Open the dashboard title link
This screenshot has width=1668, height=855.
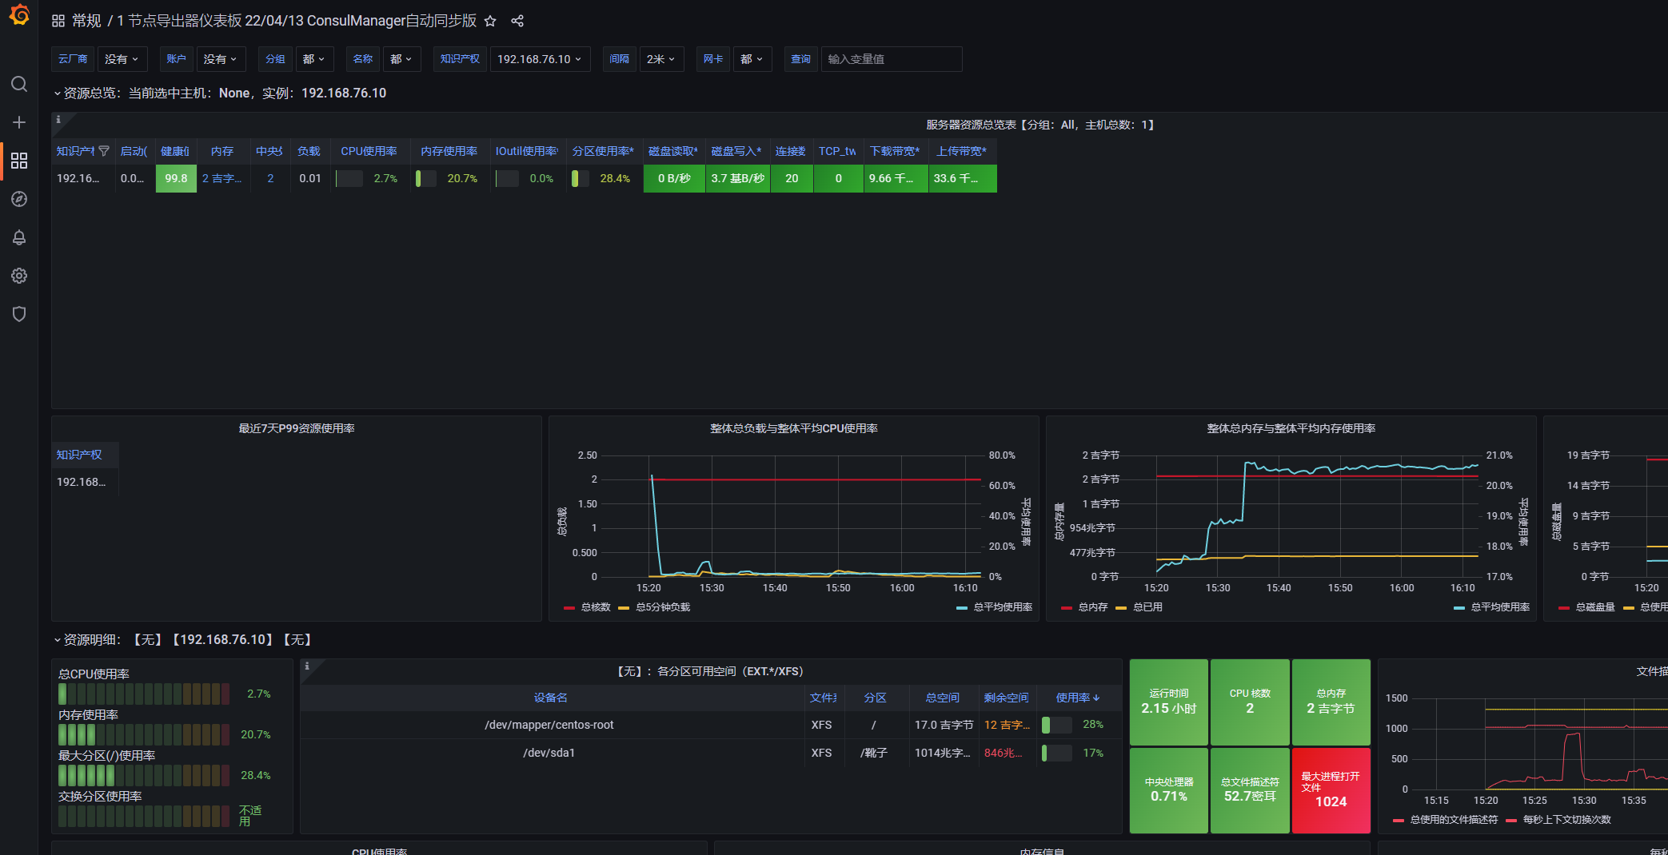(x=297, y=21)
